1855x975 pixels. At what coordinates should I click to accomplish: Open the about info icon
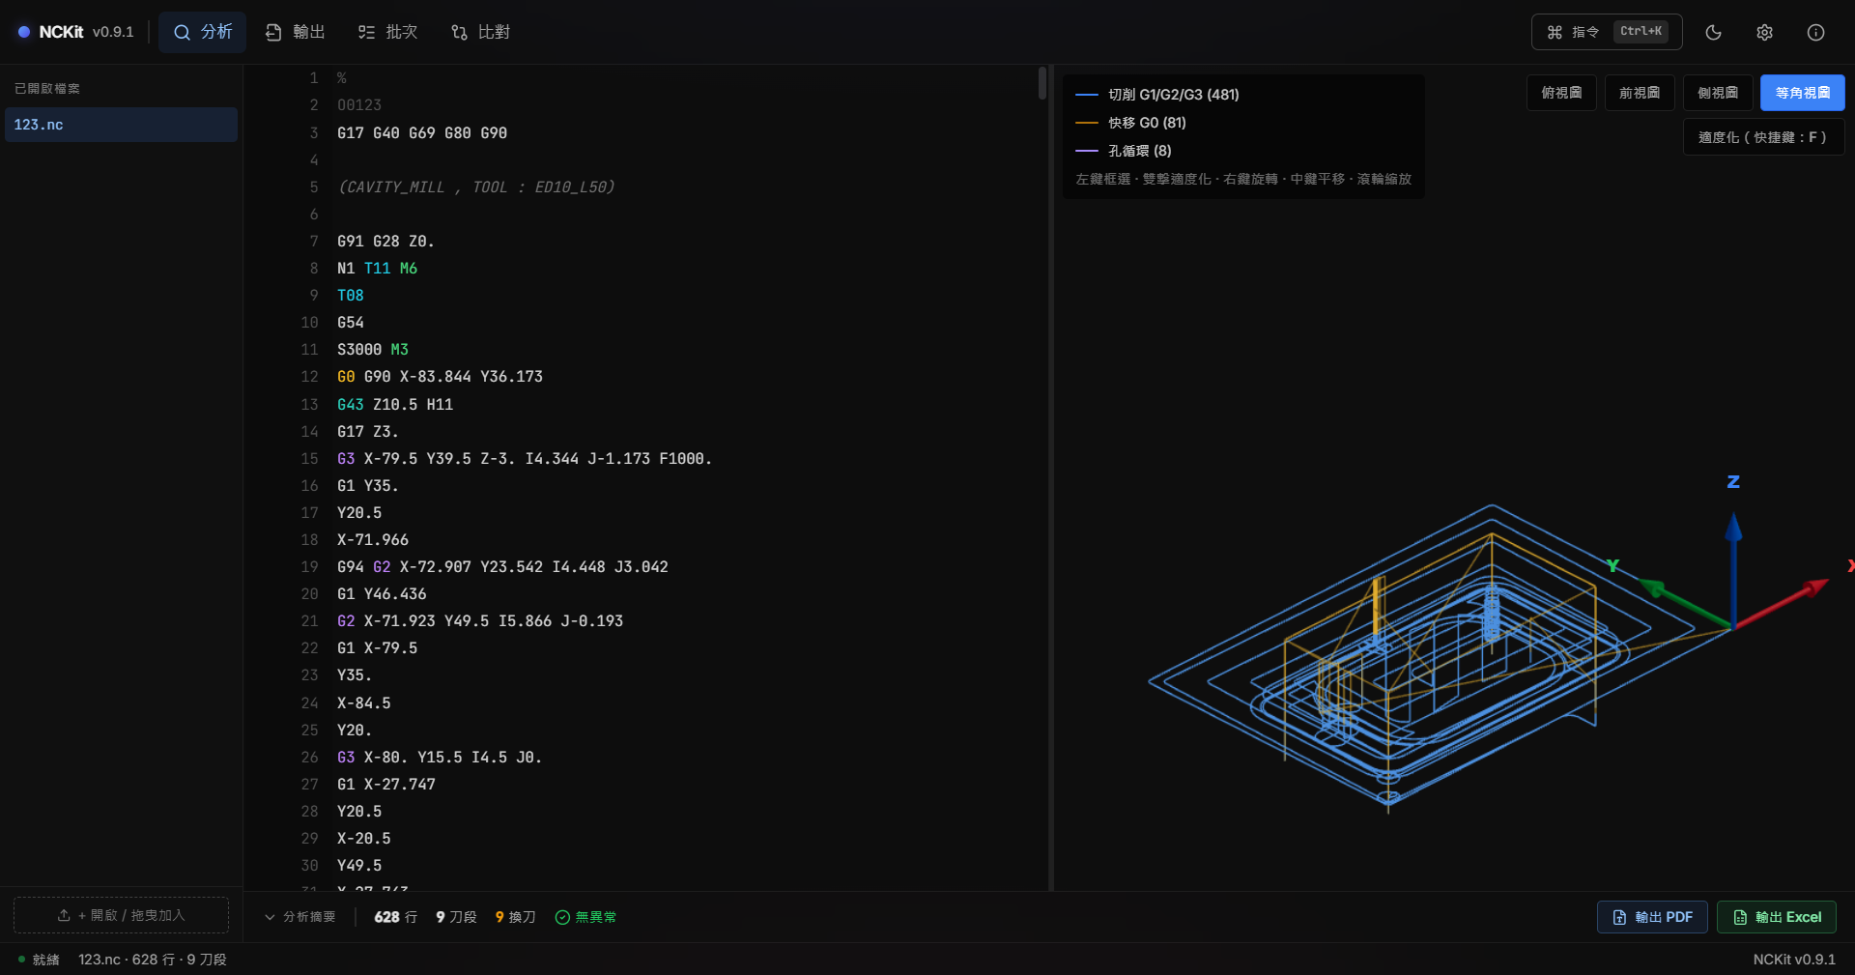pyautogui.click(x=1815, y=32)
